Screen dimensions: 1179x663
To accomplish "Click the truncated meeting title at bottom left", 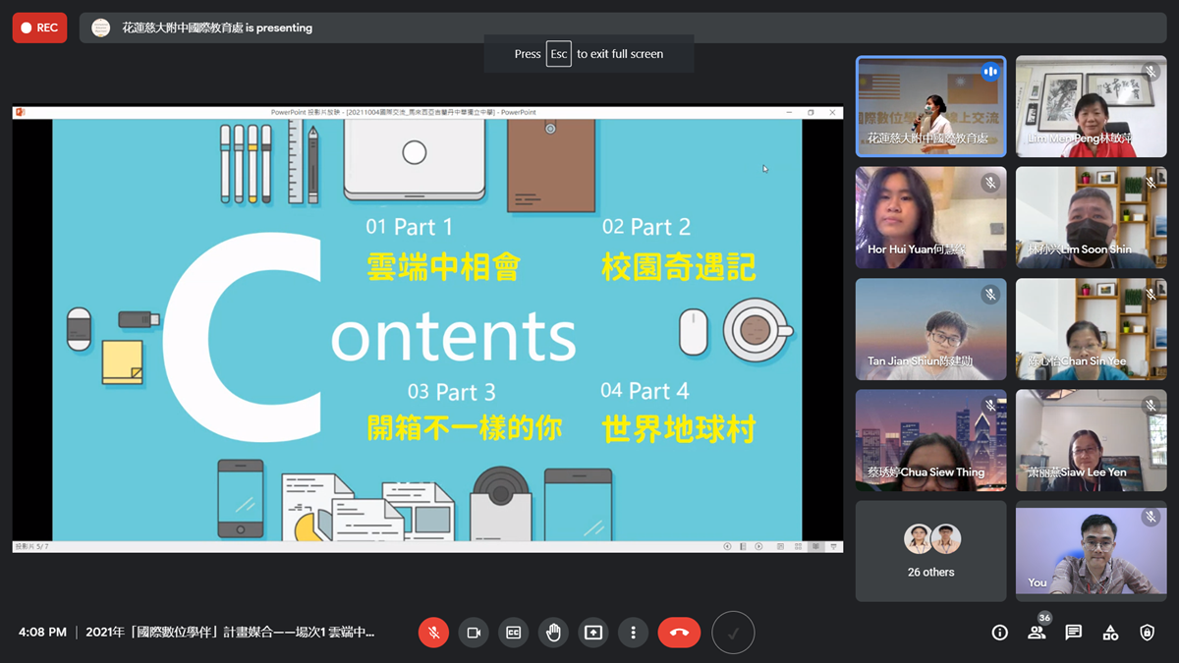I will (230, 633).
